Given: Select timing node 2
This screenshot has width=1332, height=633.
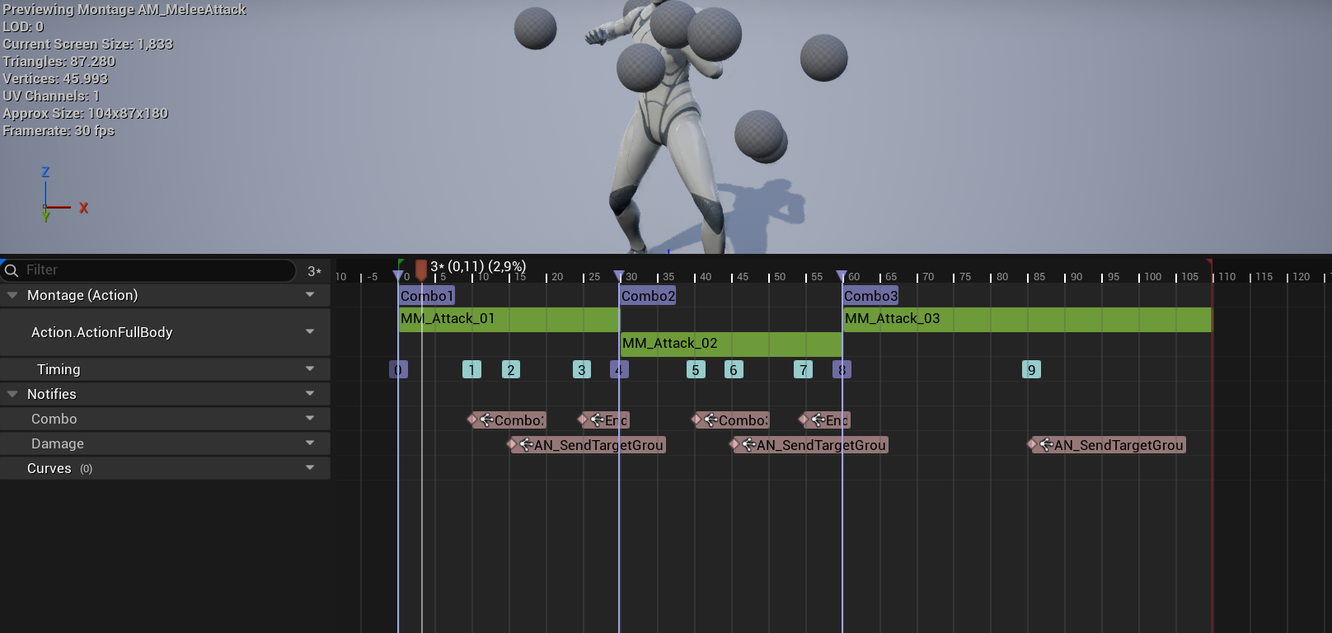Looking at the screenshot, I should (511, 370).
